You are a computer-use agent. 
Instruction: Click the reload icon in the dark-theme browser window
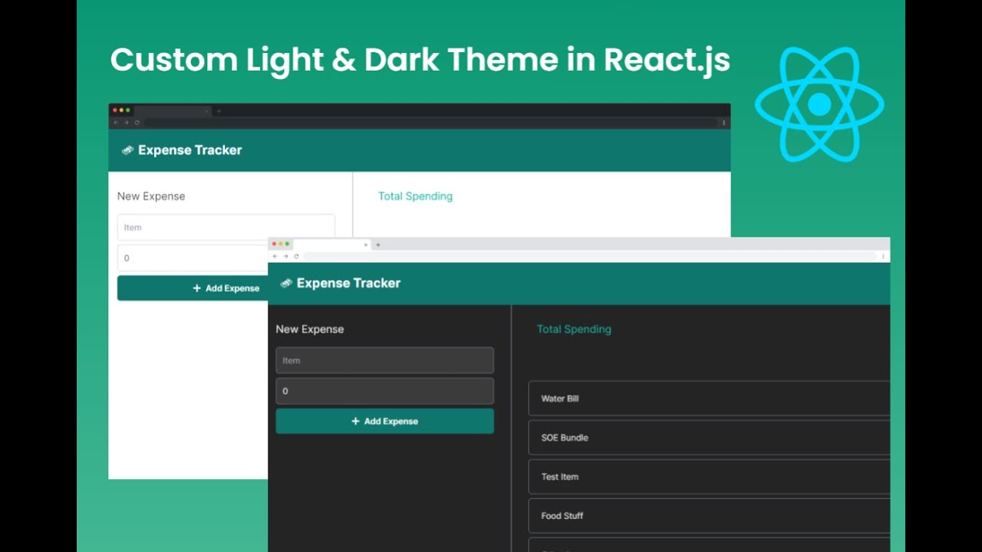[x=296, y=256]
